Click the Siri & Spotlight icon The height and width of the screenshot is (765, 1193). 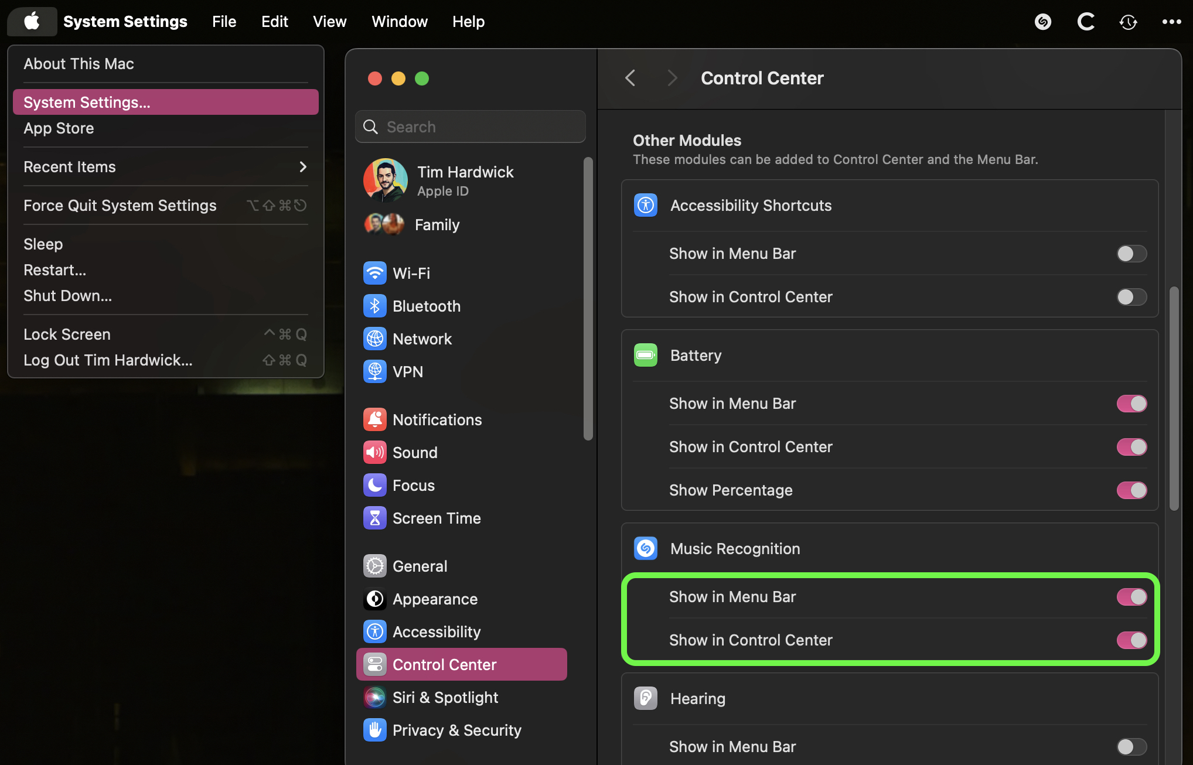[375, 697]
